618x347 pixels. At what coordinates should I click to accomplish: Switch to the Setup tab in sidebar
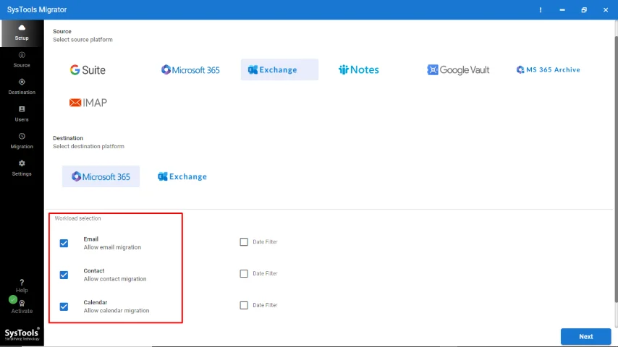[x=22, y=33]
